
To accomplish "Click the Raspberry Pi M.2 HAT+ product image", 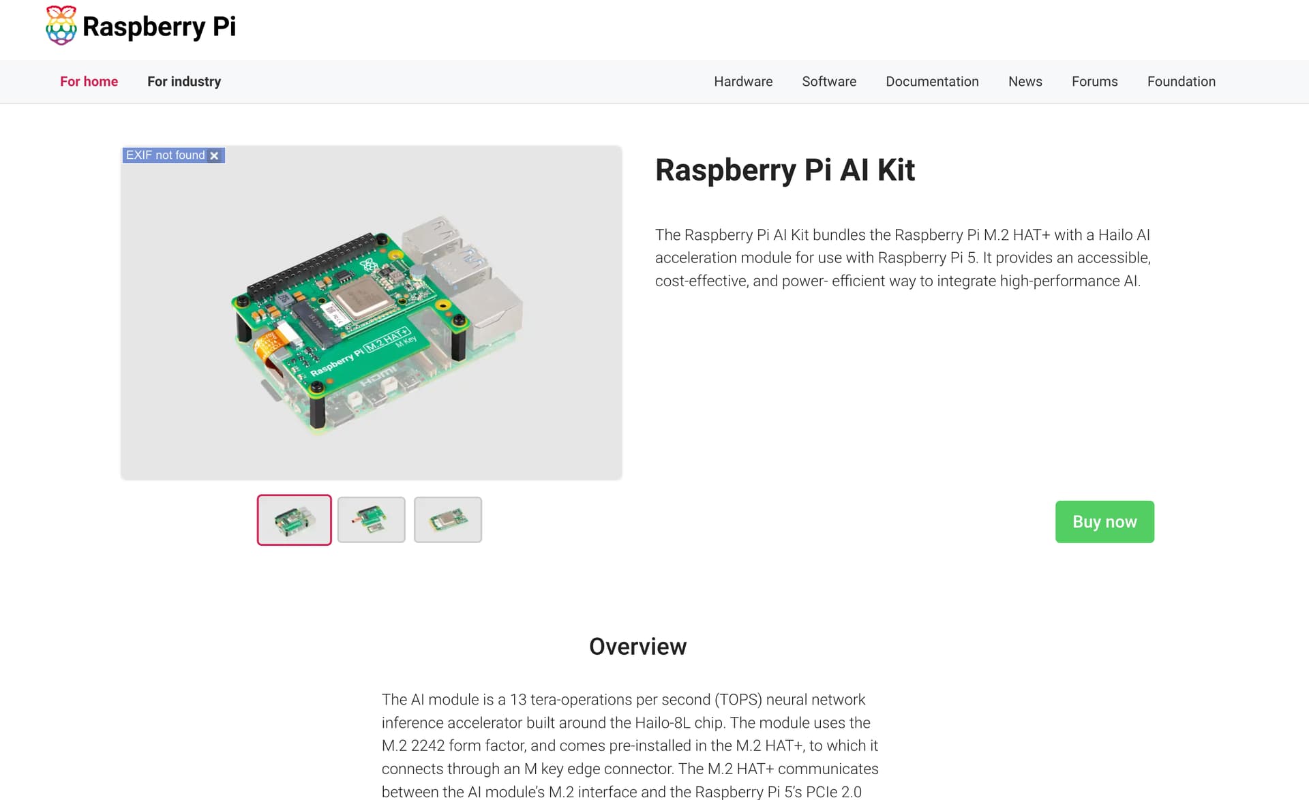I will pos(371,520).
